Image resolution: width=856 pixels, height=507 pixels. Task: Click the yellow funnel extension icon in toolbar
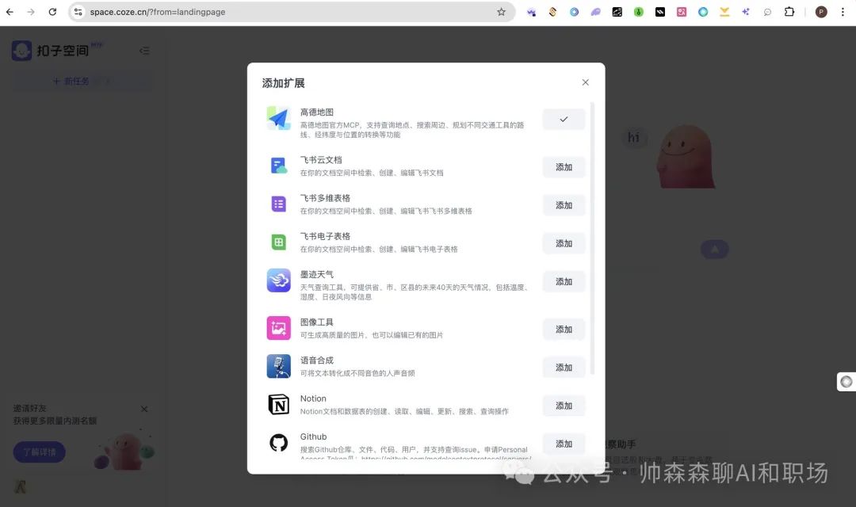pyautogui.click(x=724, y=11)
